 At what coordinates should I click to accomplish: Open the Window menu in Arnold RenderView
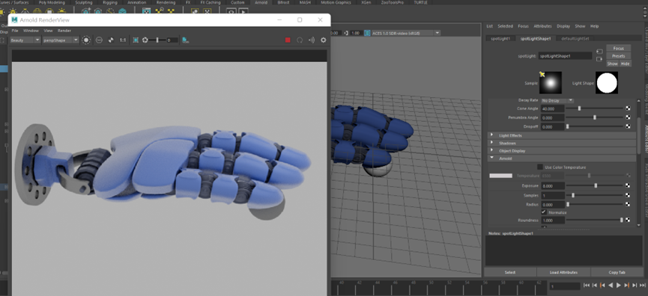point(31,31)
